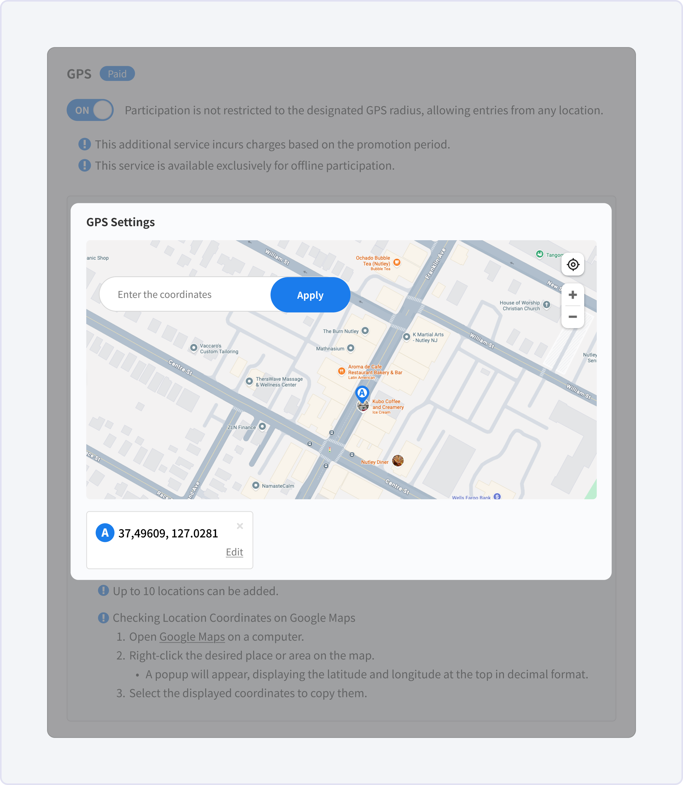Image resolution: width=683 pixels, height=785 pixels.
Task: Click the Paid badge next to GPS
Action: 117,74
